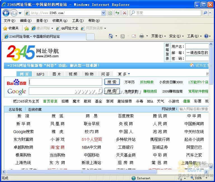Select the 购物 search tab

(89, 74)
